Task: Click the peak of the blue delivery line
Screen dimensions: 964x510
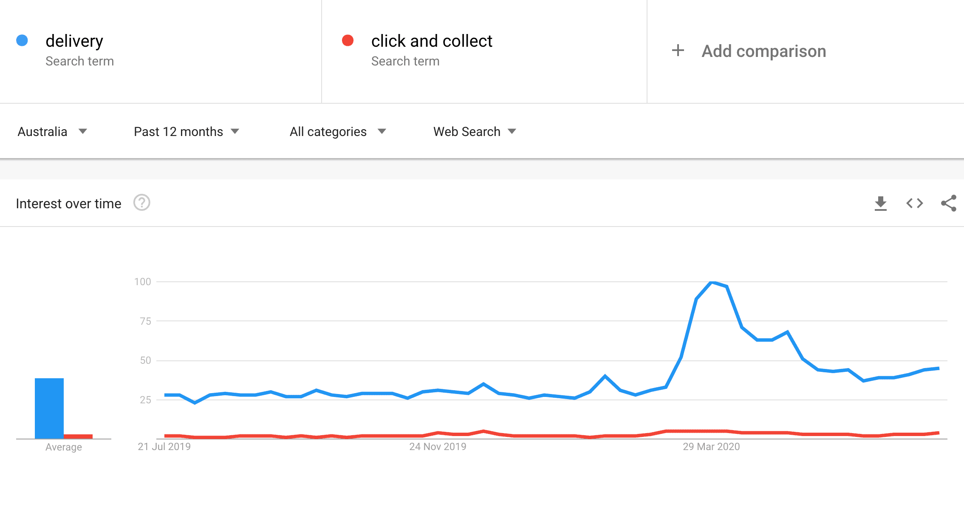Action: [712, 282]
